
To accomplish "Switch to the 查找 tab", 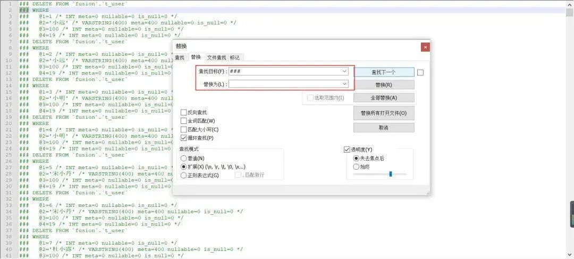I will [x=180, y=57].
